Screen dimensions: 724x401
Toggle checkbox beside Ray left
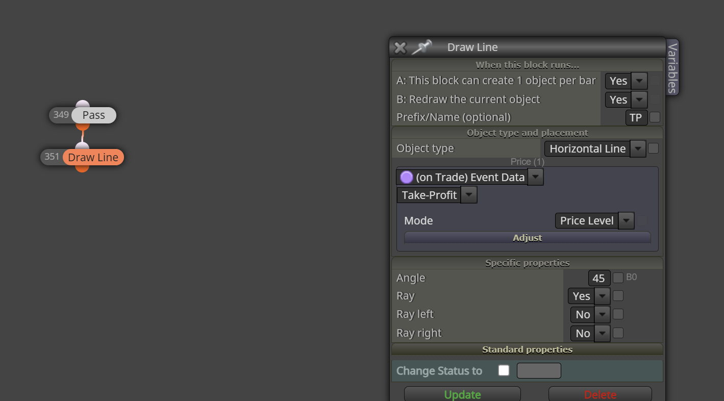pos(618,314)
